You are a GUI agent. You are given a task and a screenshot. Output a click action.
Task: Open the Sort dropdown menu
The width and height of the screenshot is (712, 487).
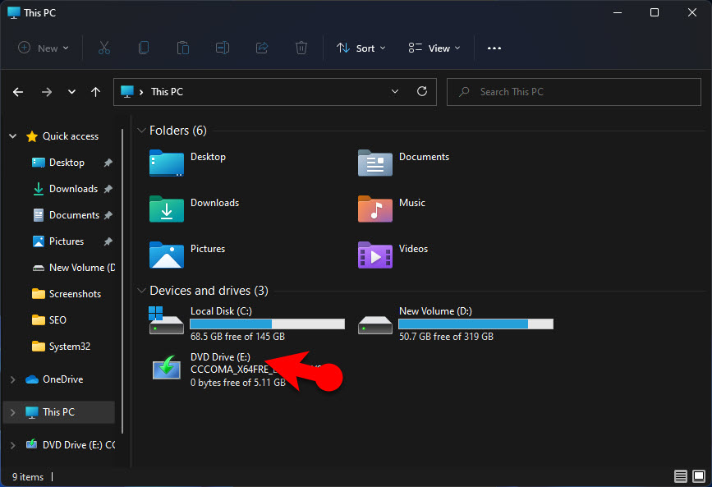pos(361,48)
